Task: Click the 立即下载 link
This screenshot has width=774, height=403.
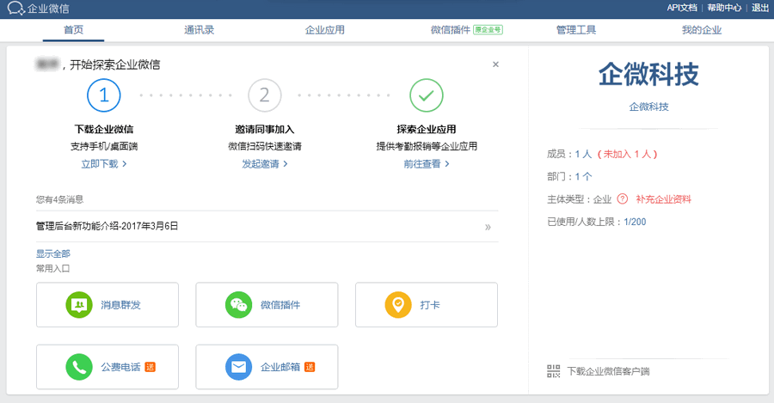Action: (x=104, y=164)
